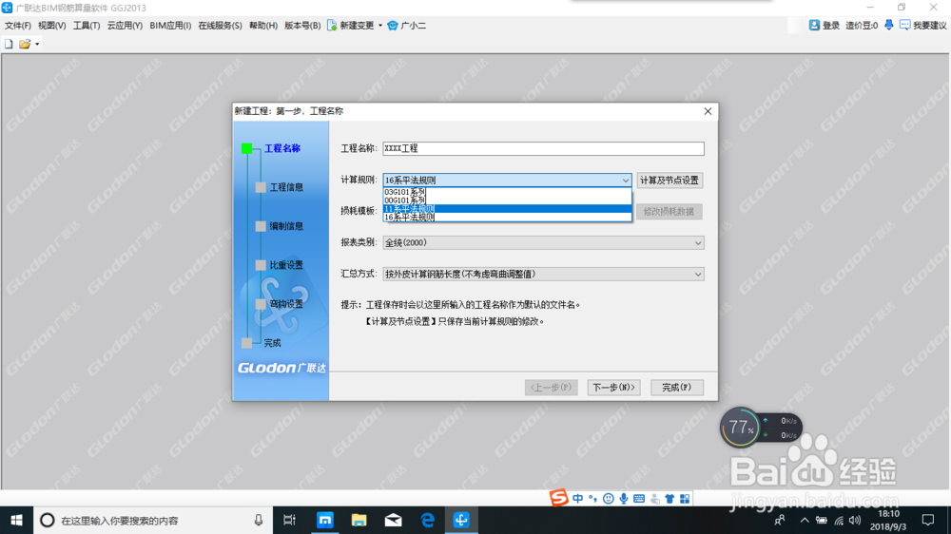This screenshot has height=534, width=951.
Task: Click the 完成(F) button
Action: coord(677,388)
